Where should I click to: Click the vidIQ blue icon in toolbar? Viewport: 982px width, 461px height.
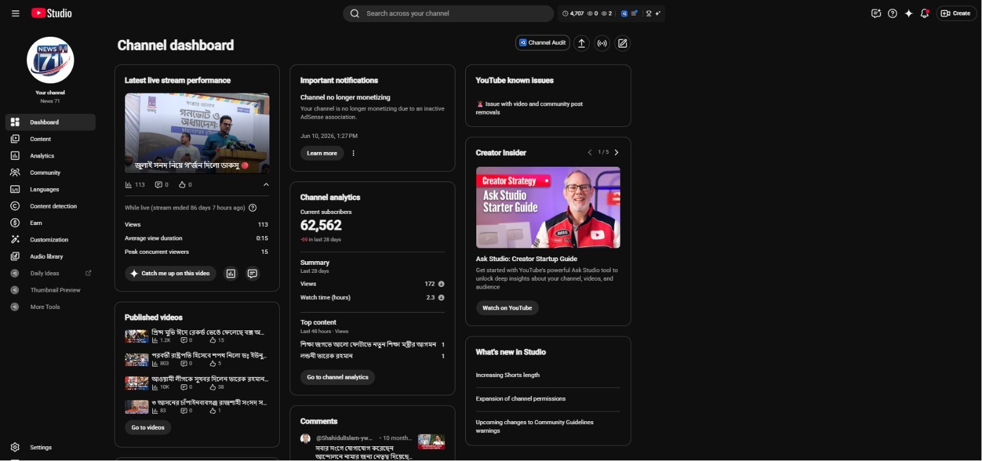624,13
